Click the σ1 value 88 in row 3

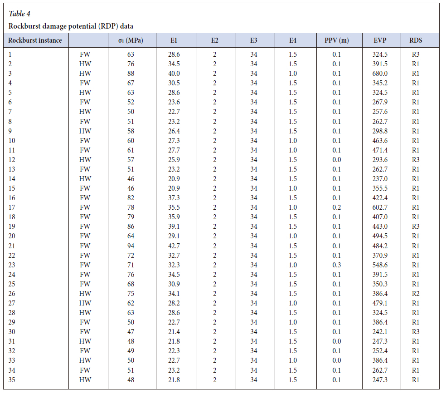pyautogui.click(x=130, y=74)
